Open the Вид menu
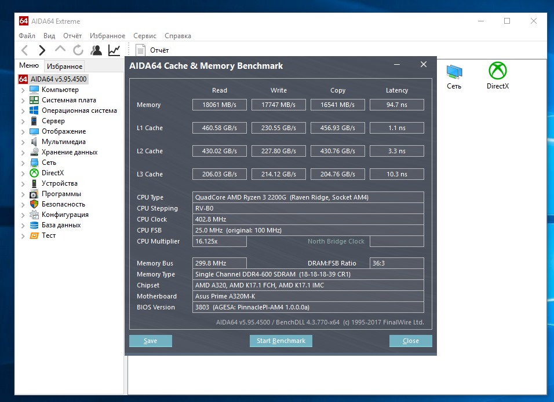Image resolution: width=554 pixels, height=402 pixels. pos(49,36)
